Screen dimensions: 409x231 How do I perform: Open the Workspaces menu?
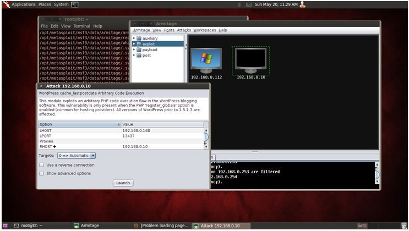(x=205, y=30)
